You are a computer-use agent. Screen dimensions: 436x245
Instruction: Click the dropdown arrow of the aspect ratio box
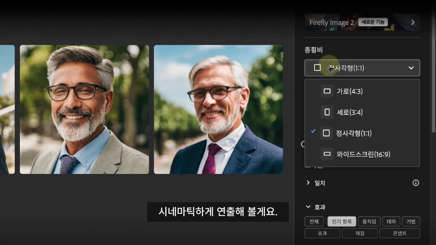(411, 68)
